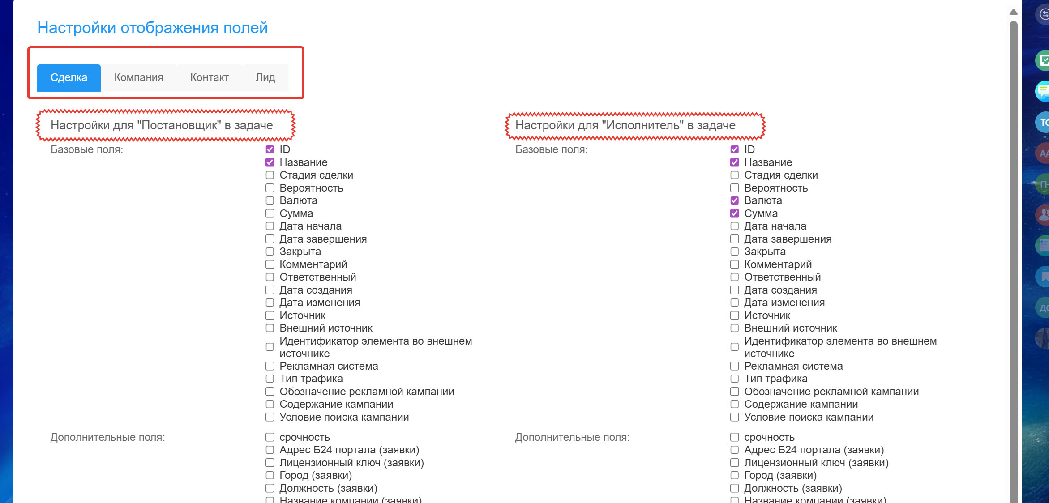Select the Сделка tab
This screenshot has width=1049, height=503.
pos(69,78)
